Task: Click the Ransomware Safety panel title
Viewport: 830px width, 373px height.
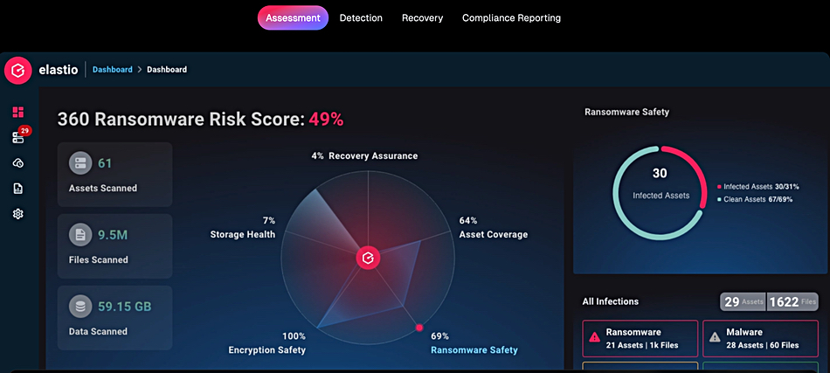Action: pyautogui.click(x=626, y=112)
